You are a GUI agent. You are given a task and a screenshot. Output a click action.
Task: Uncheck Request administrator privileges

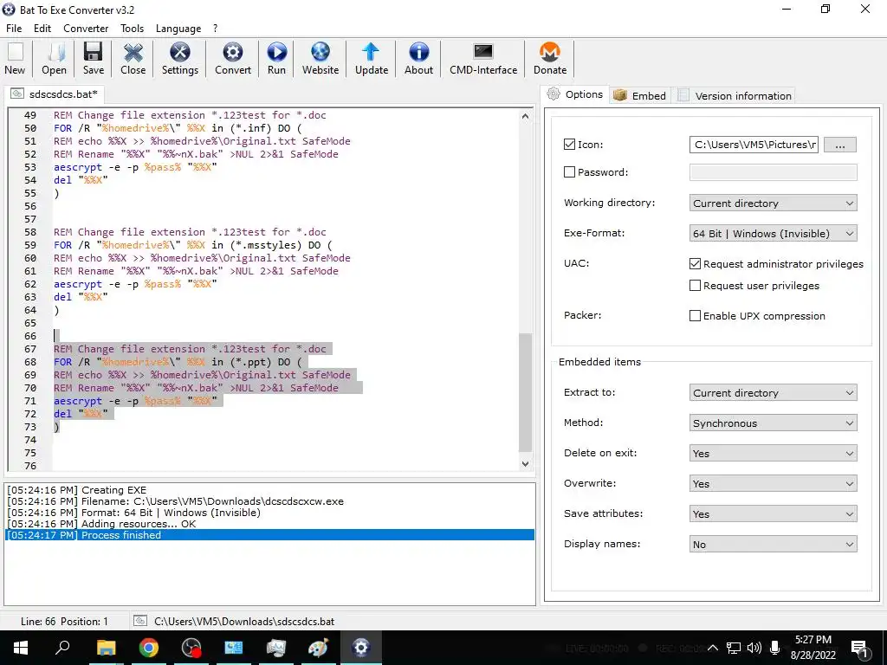[x=696, y=263]
